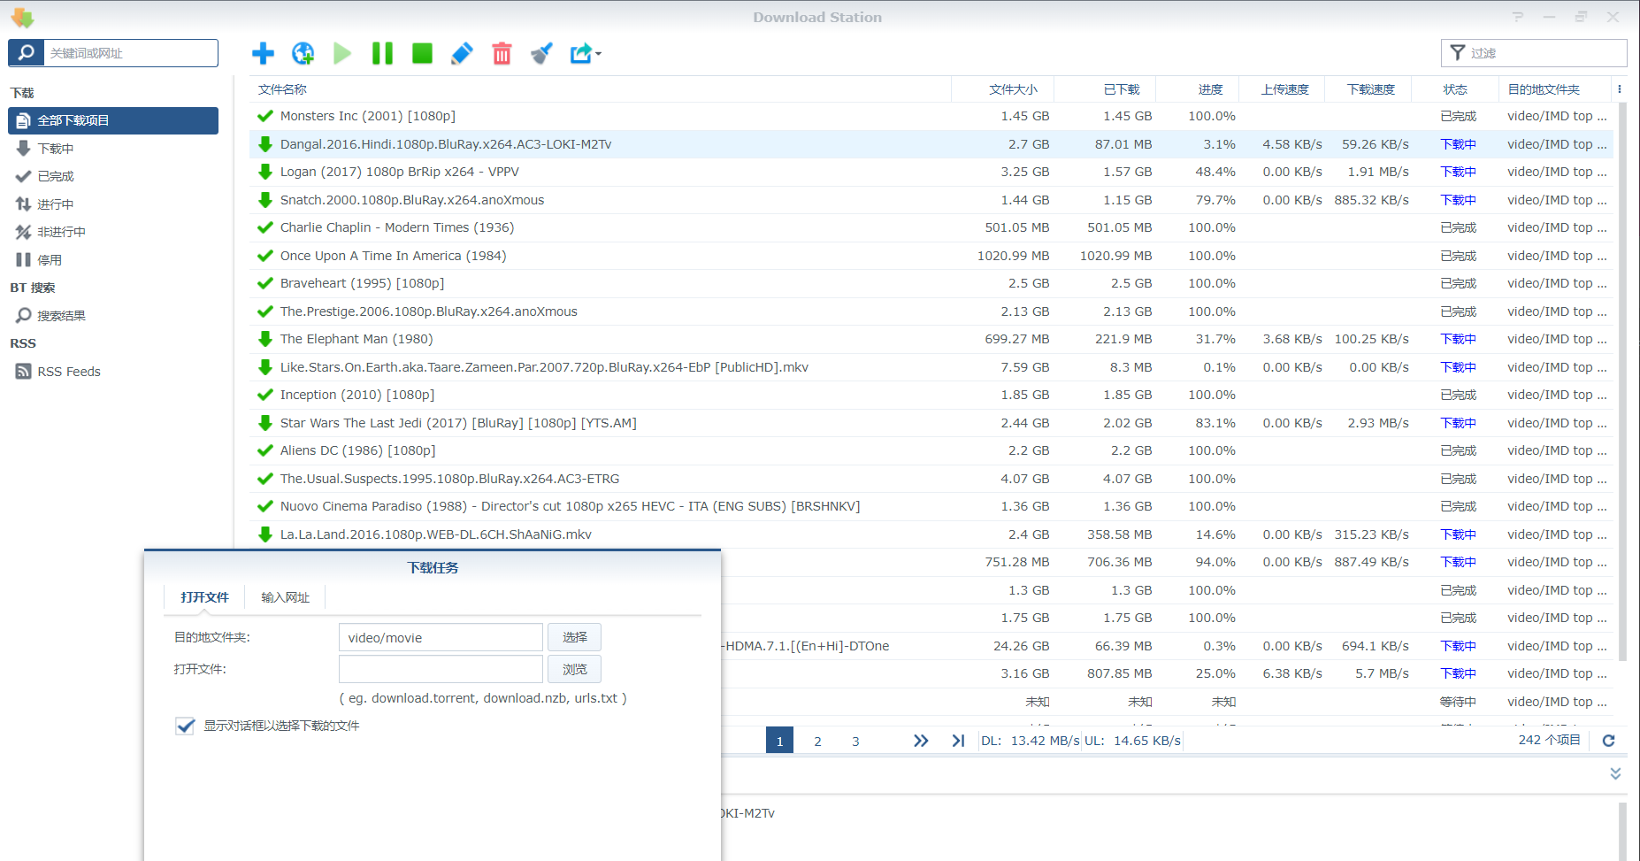Select 下载中 in sidebar

coord(113,149)
